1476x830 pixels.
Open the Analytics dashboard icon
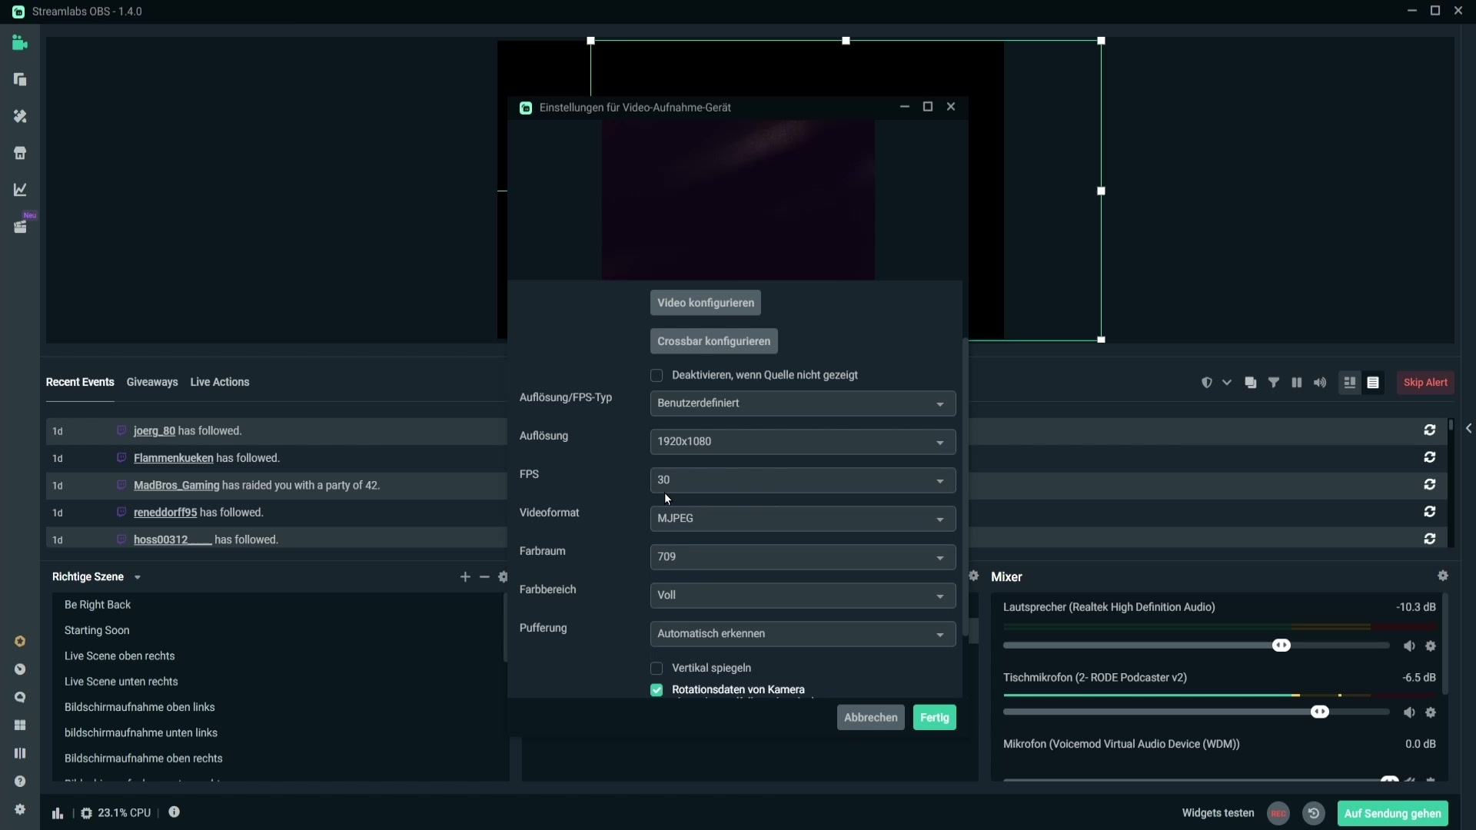(20, 190)
